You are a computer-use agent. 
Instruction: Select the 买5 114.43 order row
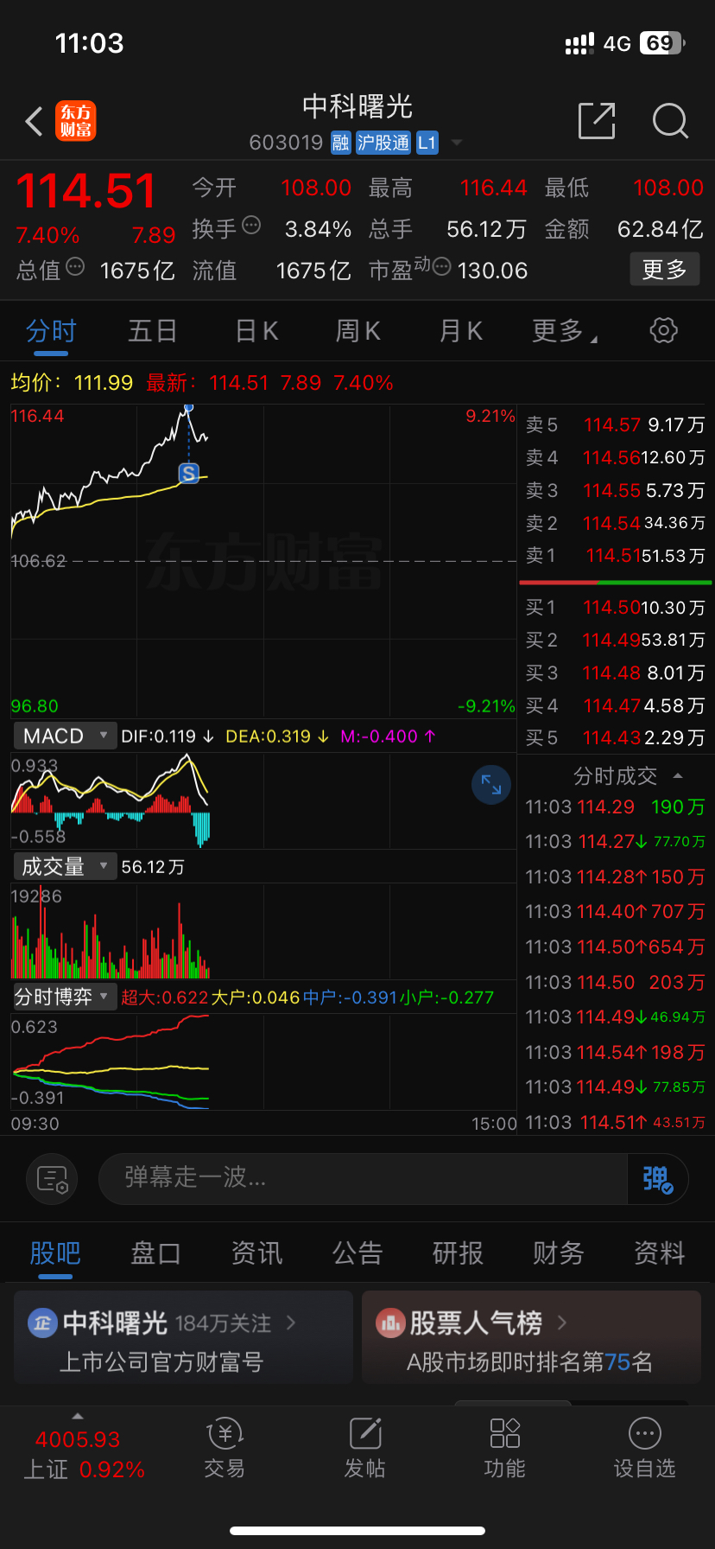tap(615, 738)
